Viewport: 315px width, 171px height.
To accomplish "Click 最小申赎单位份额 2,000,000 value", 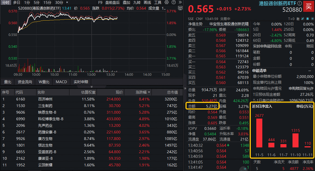I will [x=305, y=77].
